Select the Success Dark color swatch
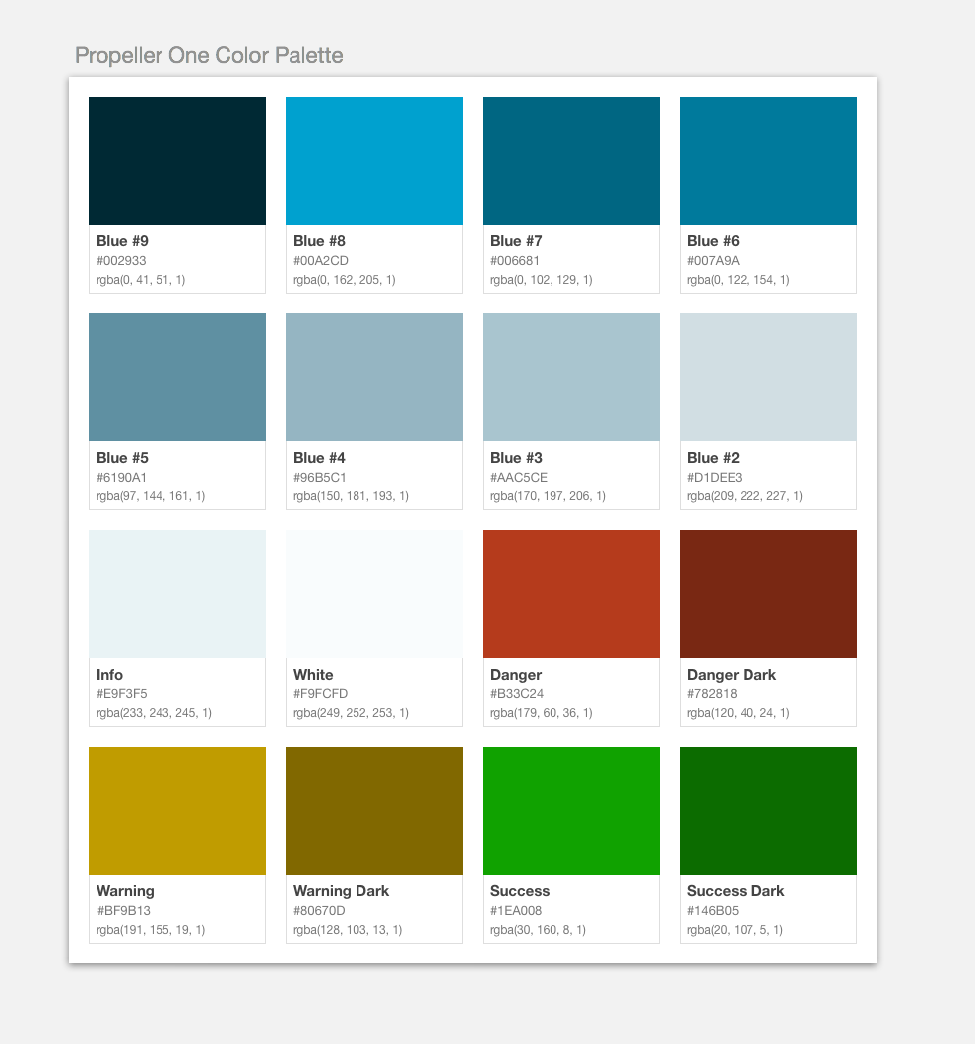 click(x=768, y=811)
